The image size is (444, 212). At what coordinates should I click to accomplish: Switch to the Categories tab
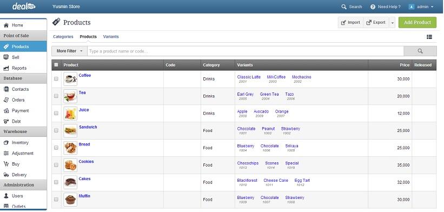click(x=63, y=37)
